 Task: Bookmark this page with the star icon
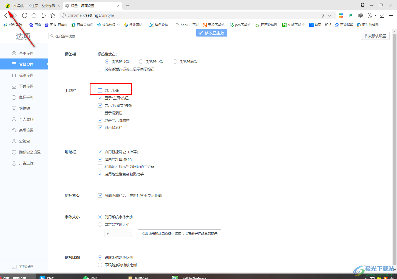pos(53,15)
